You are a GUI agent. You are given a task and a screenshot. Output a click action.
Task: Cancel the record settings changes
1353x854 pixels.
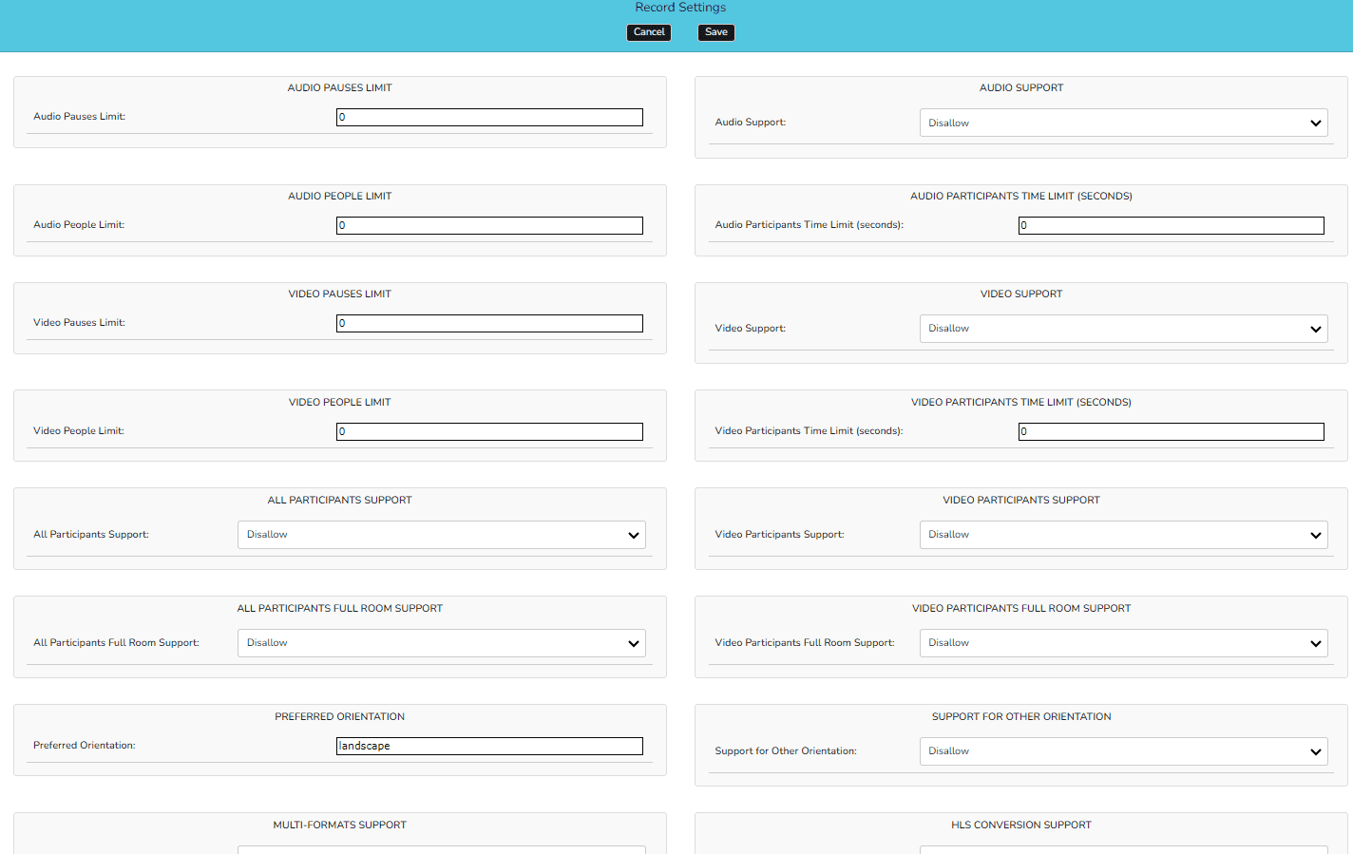tap(648, 31)
